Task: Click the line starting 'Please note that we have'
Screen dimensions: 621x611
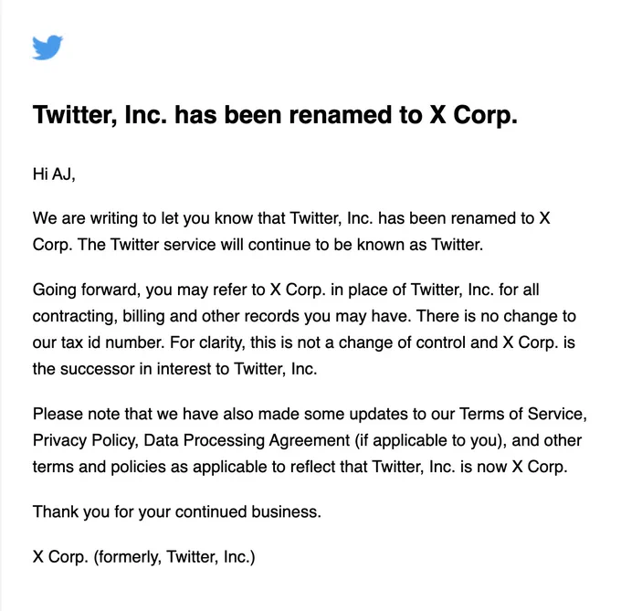Action: 310,415
